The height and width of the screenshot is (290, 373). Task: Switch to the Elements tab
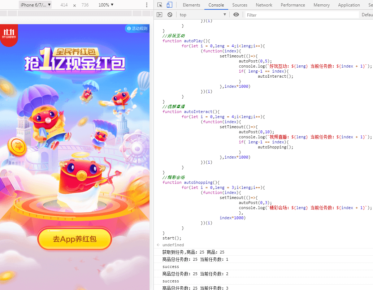[x=191, y=5]
